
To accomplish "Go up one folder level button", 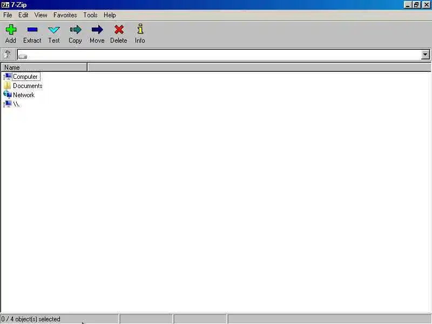I will (x=8, y=55).
